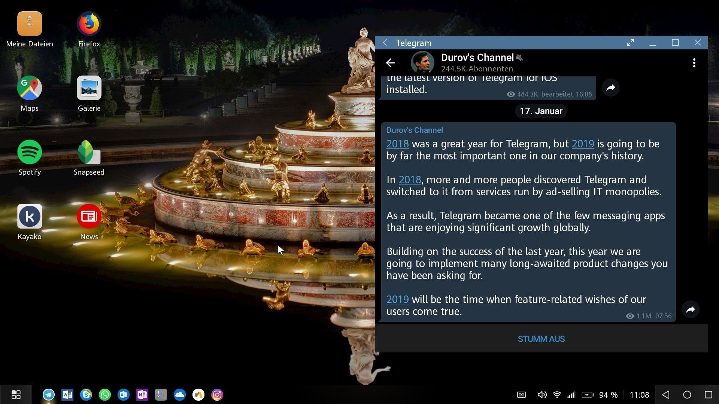Open Telegram three-dot options menu

(x=694, y=63)
